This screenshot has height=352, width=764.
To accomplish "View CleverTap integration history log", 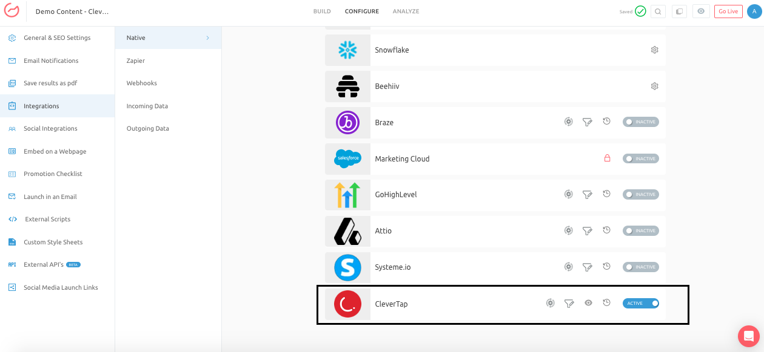I will pos(606,303).
